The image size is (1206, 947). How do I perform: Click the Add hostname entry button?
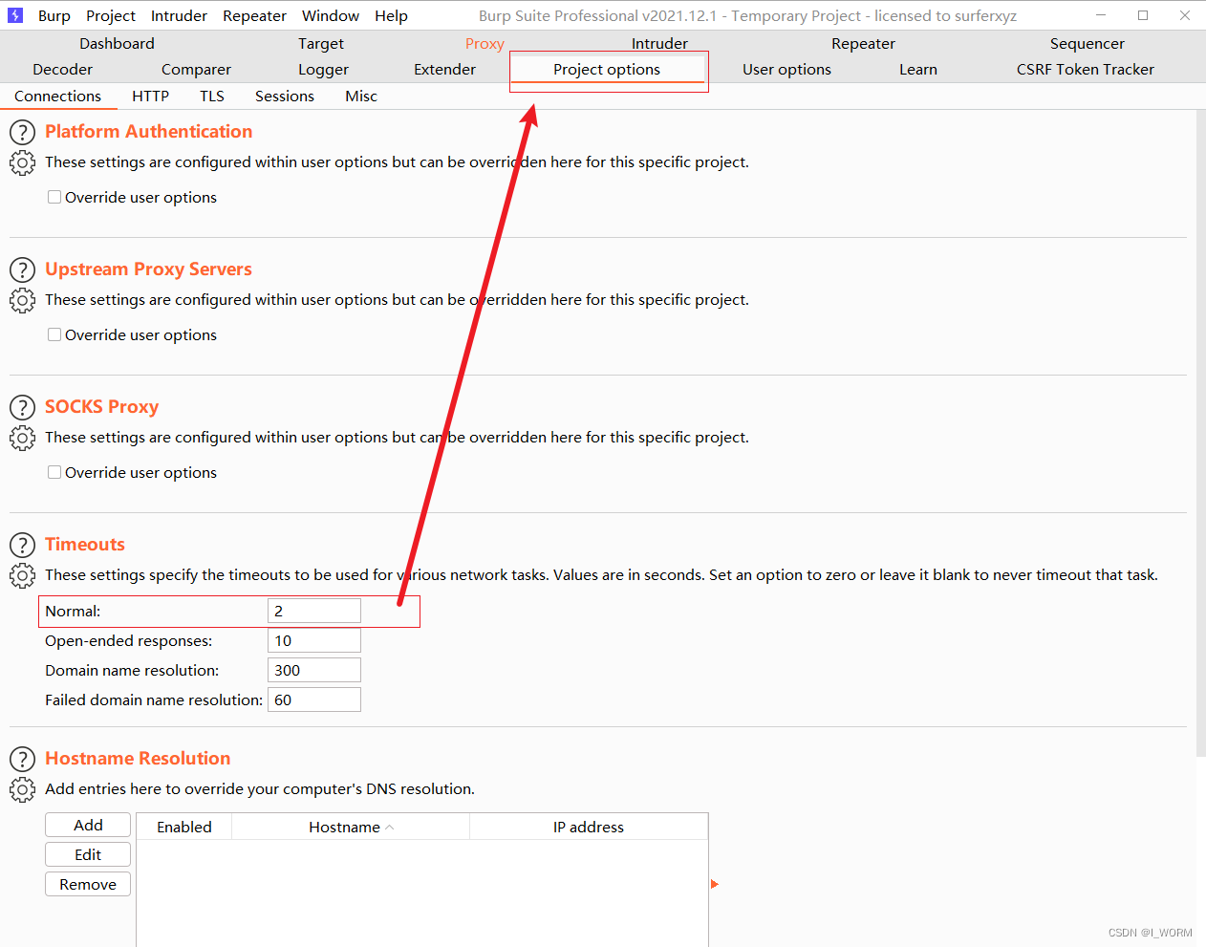88,825
